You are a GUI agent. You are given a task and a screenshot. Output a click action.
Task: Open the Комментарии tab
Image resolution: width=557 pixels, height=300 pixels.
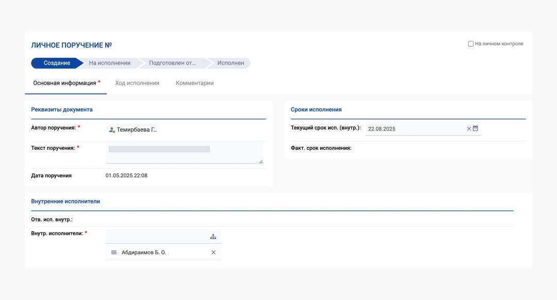(194, 83)
